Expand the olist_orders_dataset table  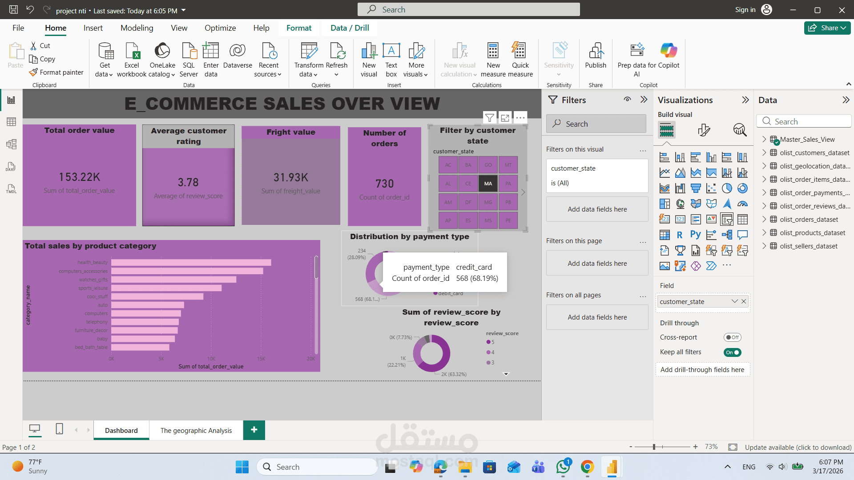click(765, 219)
